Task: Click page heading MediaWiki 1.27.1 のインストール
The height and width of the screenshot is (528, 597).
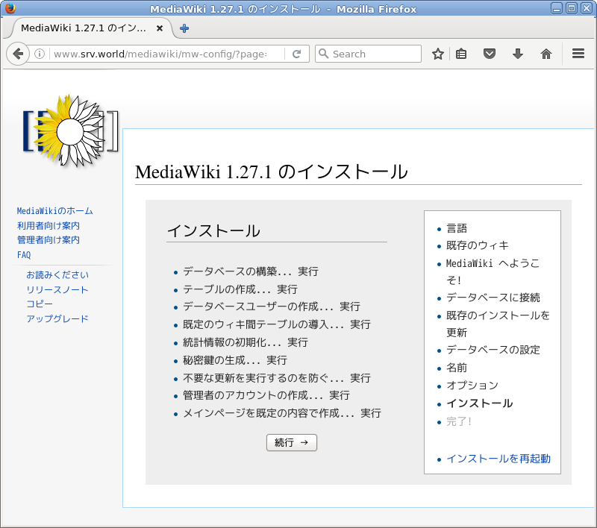Action: (272, 172)
